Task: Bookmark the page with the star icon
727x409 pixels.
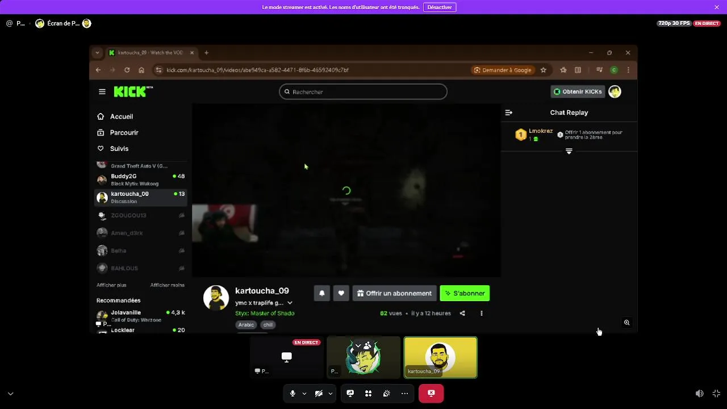Action: coord(544,70)
